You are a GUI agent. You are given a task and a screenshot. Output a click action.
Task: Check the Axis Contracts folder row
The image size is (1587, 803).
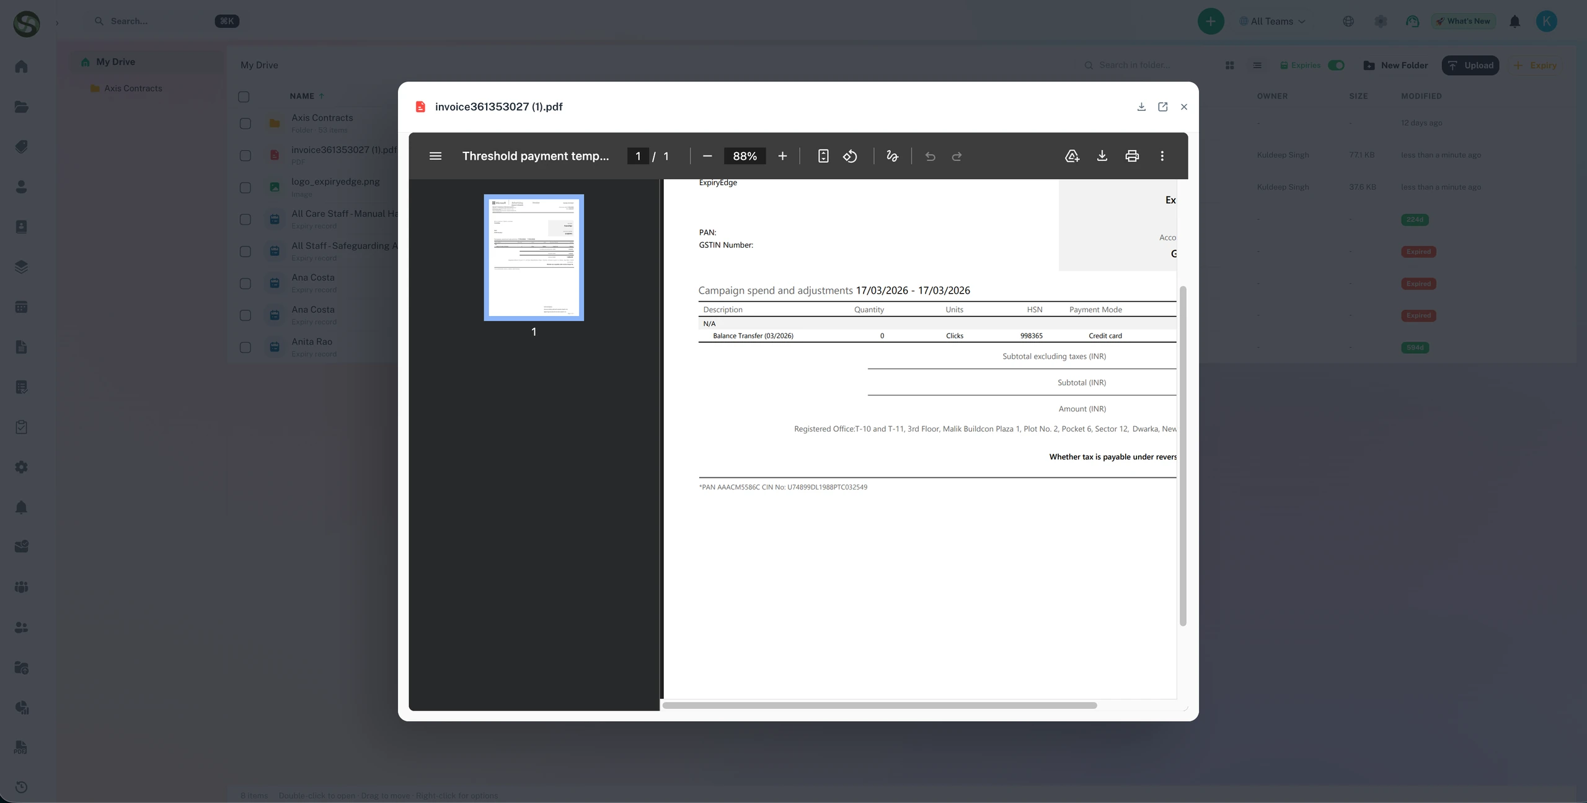click(x=245, y=123)
